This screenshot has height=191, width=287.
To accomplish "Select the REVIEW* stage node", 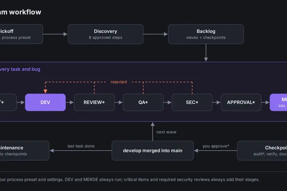I will pos(94,102).
